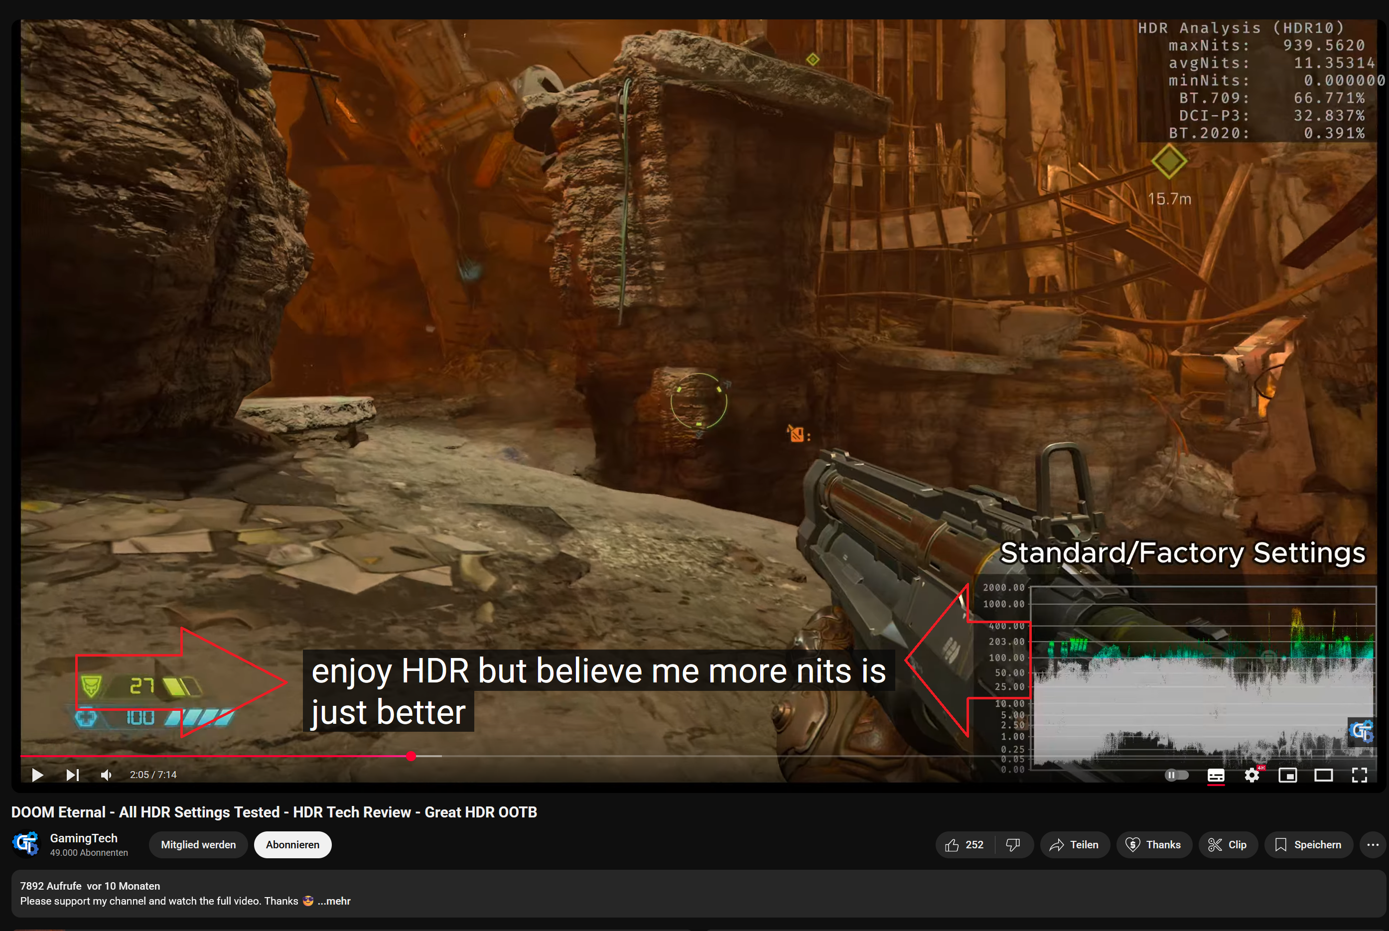This screenshot has width=1389, height=931.
Task: Toggle subtitles with the CC button
Action: coord(1216,775)
